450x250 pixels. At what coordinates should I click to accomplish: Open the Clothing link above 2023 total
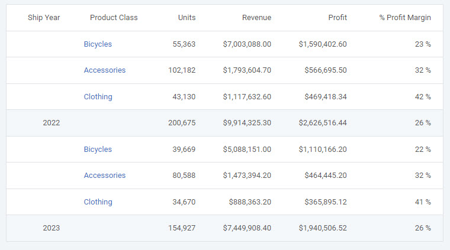click(x=98, y=202)
